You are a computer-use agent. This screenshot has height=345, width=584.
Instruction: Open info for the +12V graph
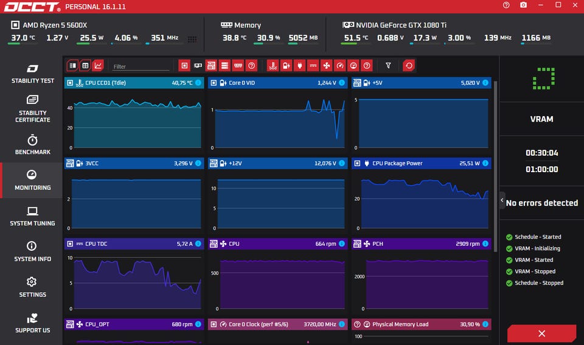341,163
